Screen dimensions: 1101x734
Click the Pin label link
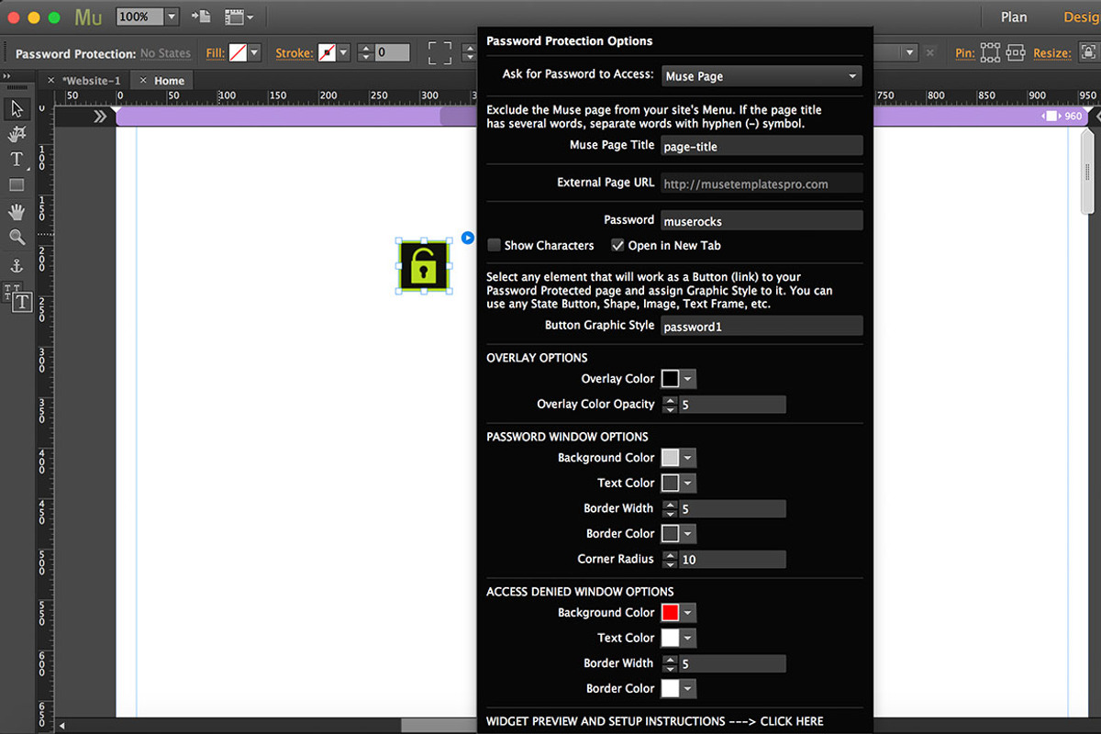964,53
